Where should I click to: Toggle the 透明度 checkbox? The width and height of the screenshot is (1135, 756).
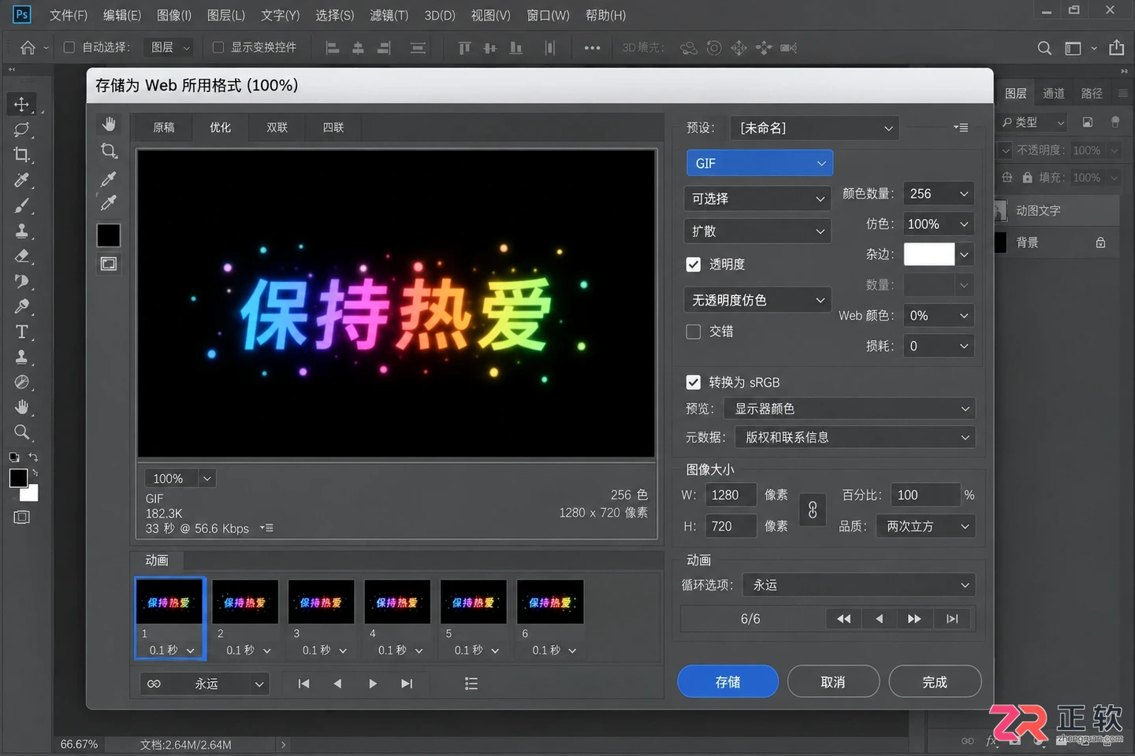pyautogui.click(x=694, y=265)
